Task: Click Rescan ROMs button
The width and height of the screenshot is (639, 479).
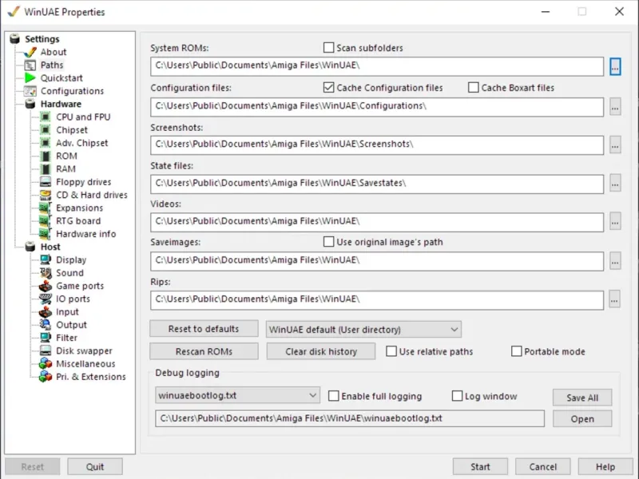Action: point(204,351)
